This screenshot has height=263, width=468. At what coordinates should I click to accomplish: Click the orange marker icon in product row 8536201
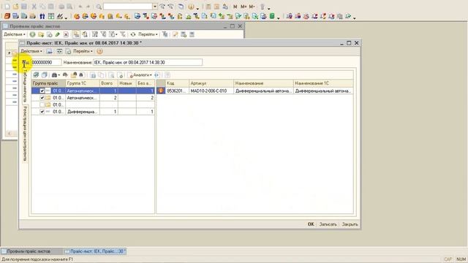coord(161,91)
